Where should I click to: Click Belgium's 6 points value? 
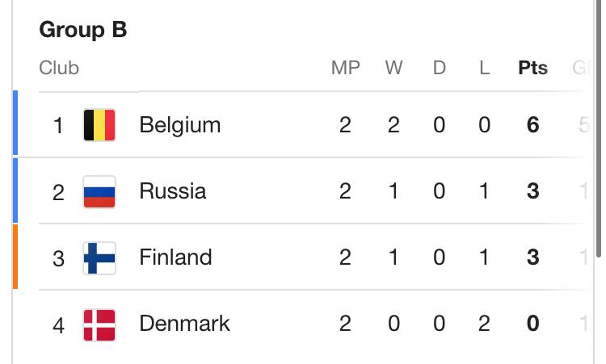(532, 125)
